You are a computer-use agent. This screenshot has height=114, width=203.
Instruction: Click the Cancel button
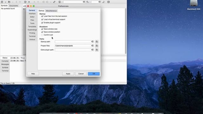[81, 74]
